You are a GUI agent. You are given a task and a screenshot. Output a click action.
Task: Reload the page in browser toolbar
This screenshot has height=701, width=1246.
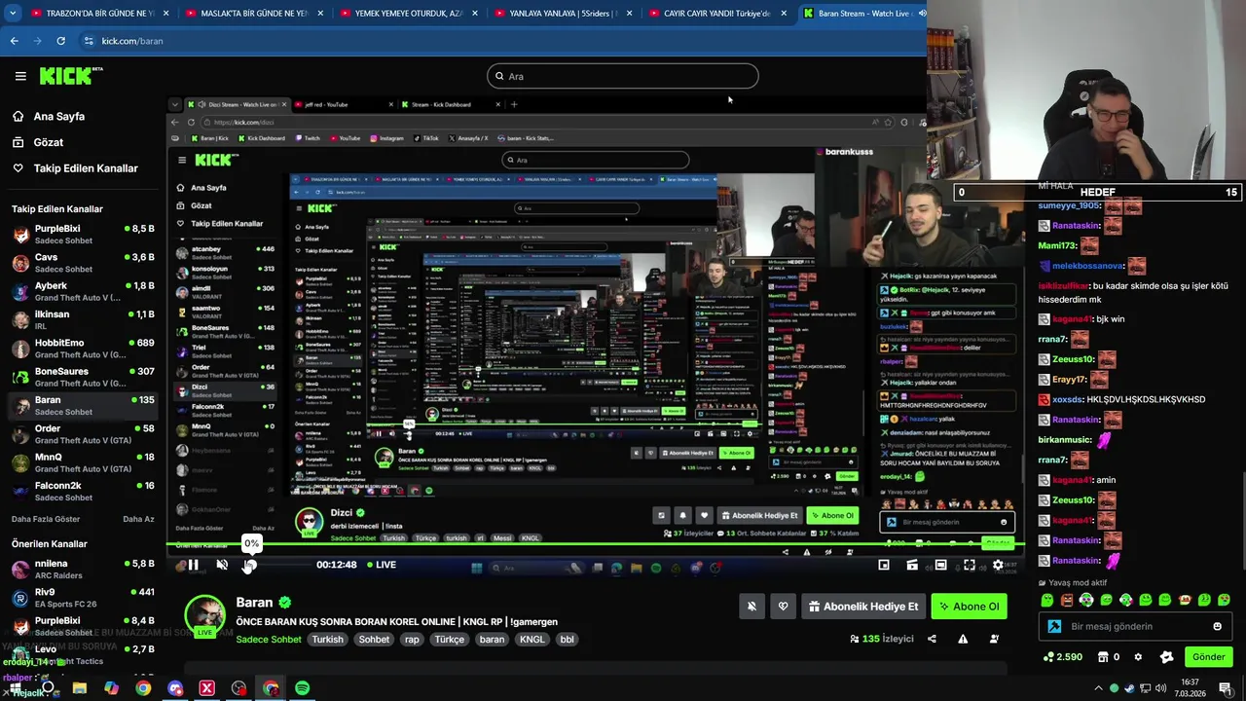coord(60,41)
